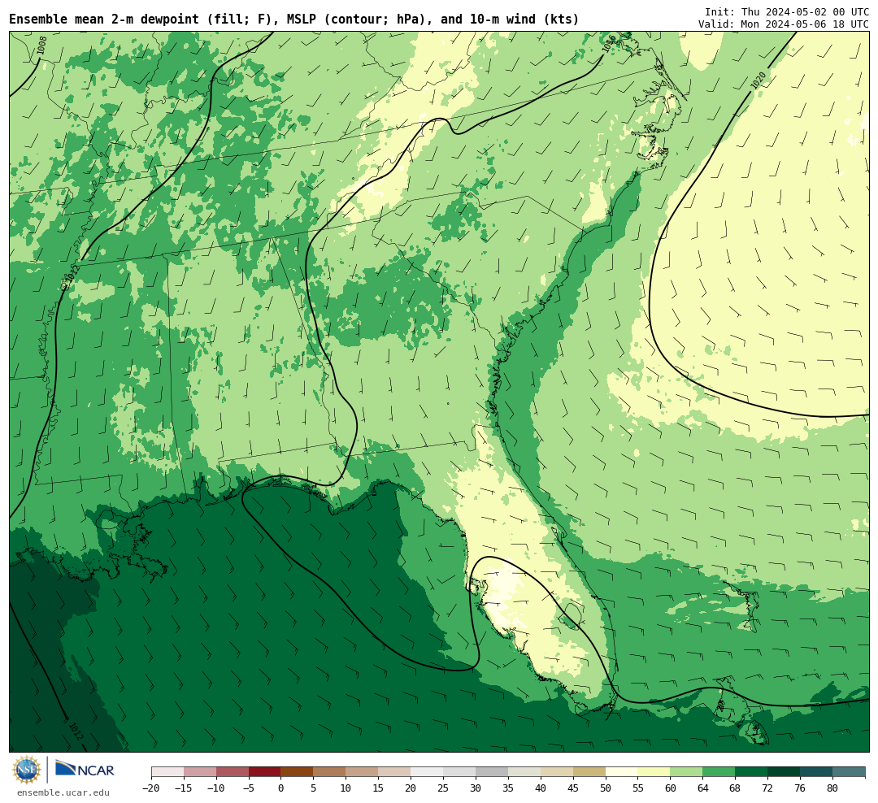Click the NSF logo
878x803 pixels.
tap(27, 770)
